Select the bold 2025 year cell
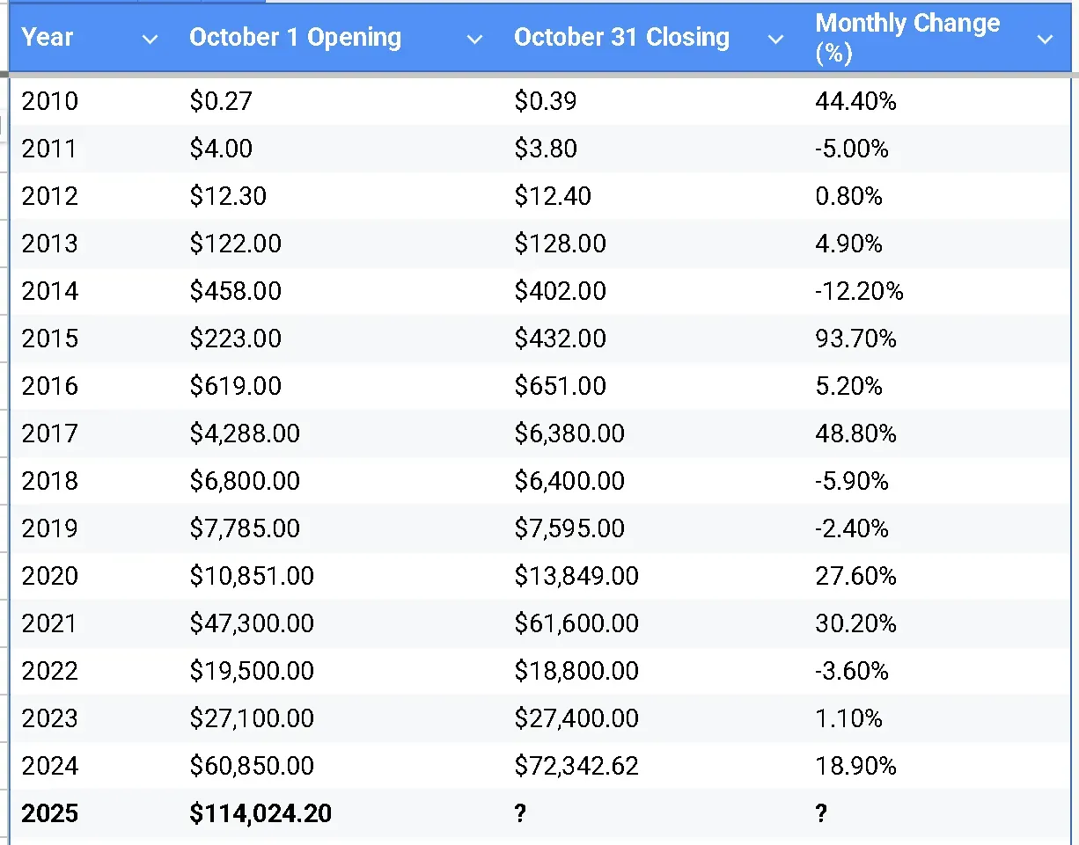This screenshot has height=845, width=1079. point(49,813)
